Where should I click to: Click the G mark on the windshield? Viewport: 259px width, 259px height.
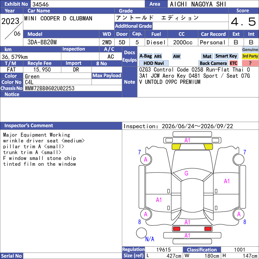[x=186, y=173]
